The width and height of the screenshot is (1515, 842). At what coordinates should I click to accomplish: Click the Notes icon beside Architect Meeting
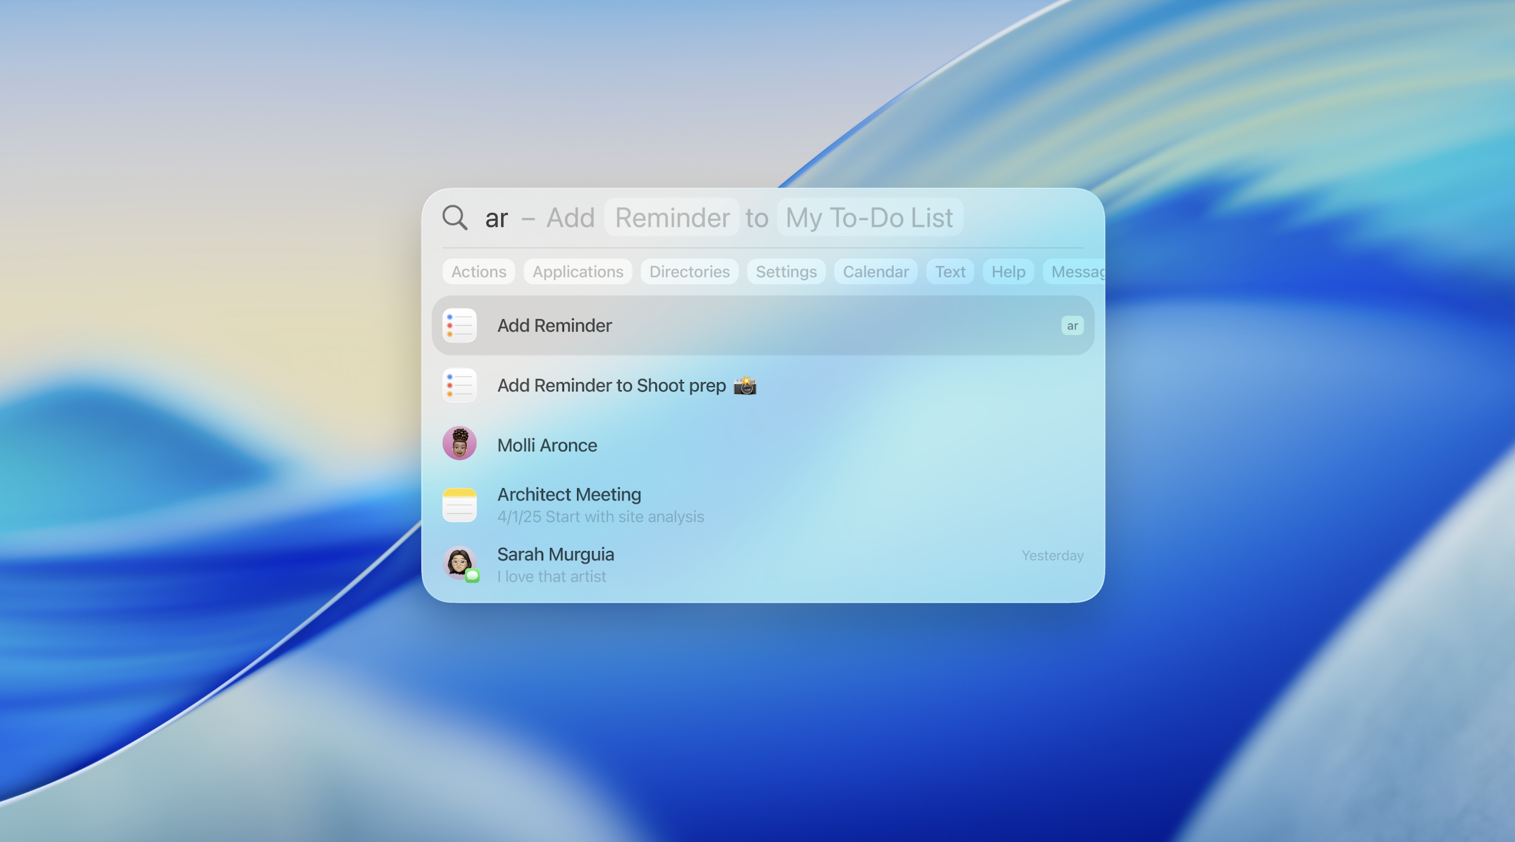(459, 505)
